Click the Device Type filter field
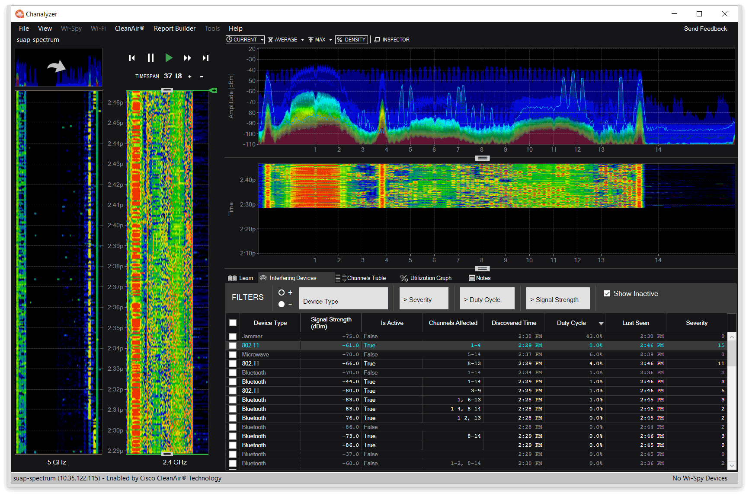Image resolution: width=749 pixels, height=496 pixels. (x=343, y=299)
